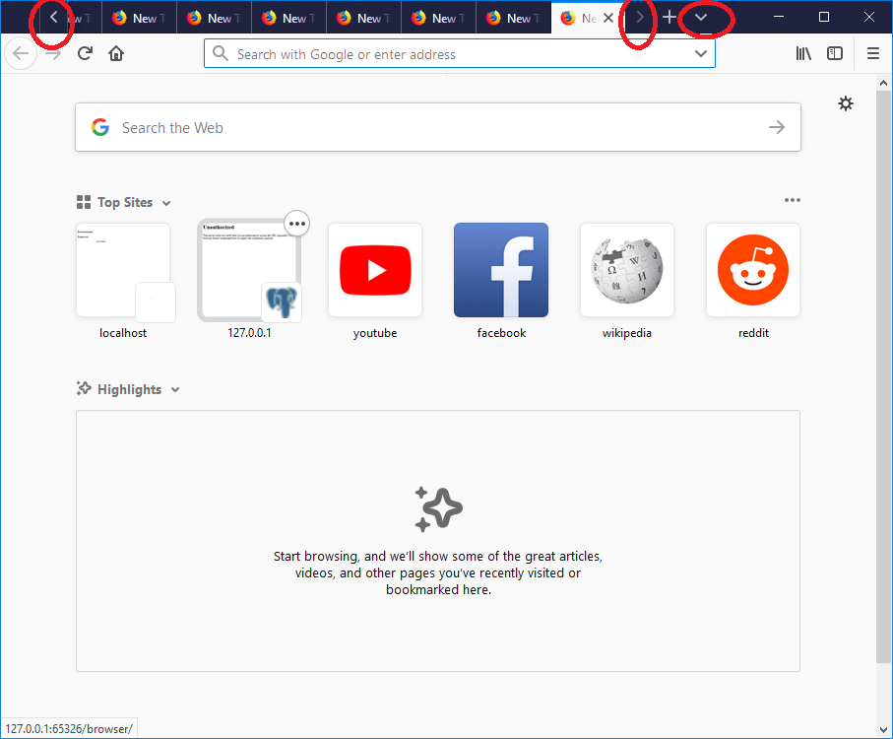Minimize the Firefox window

pyautogui.click(x=779, y=17)
